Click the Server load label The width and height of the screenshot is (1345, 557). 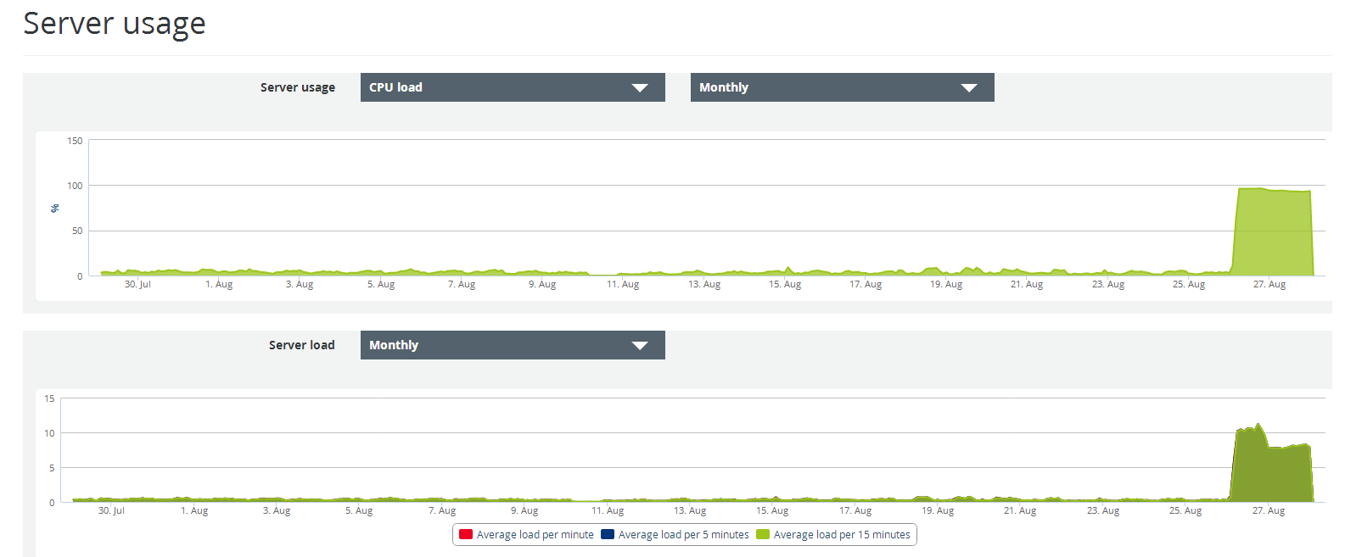pyautogui.click(x=301, y=345)
